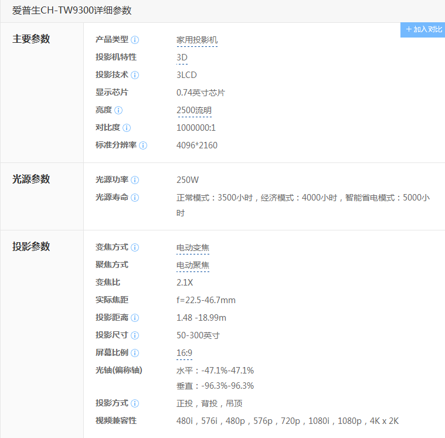This screenshot has width=445, height=438.
Task: Select the 1.48 -18.99m distance value
Action: click(x=201, y=318)
